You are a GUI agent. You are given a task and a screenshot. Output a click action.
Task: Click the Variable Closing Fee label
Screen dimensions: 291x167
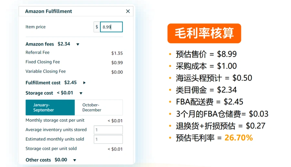pos(46,71)
